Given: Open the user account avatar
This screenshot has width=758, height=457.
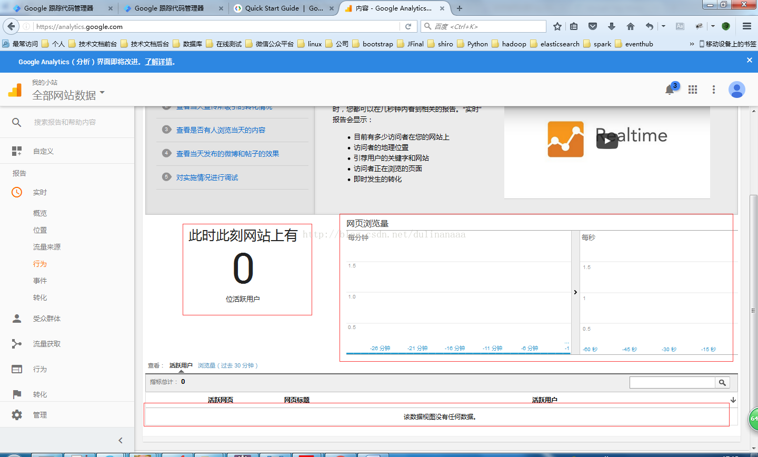Looking at the screenshot, I should (736, 90).
